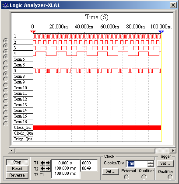Close the Logic Analyzer window
This screenshot has width=179, height=184.
coord(173,5)
